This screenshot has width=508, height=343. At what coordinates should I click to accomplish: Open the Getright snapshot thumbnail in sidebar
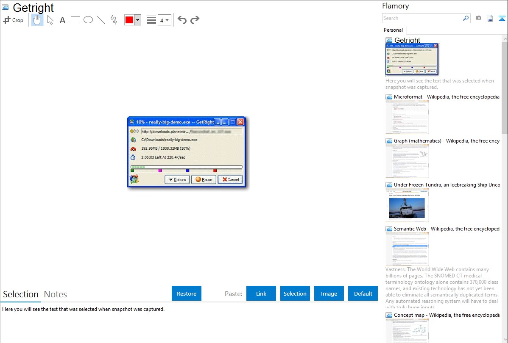point(412,60)
